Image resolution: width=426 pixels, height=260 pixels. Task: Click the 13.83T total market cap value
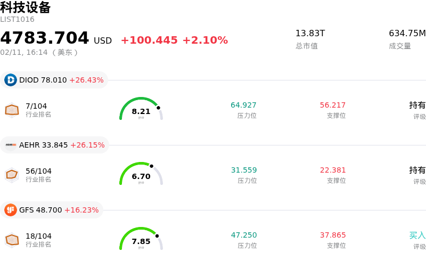tap(310, 34)
